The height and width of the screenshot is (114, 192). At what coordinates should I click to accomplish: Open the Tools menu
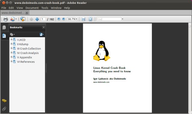(45, 8)
